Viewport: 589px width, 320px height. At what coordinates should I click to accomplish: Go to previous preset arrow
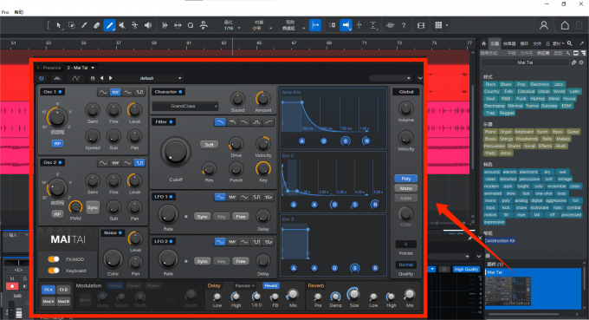click(102, 78)
